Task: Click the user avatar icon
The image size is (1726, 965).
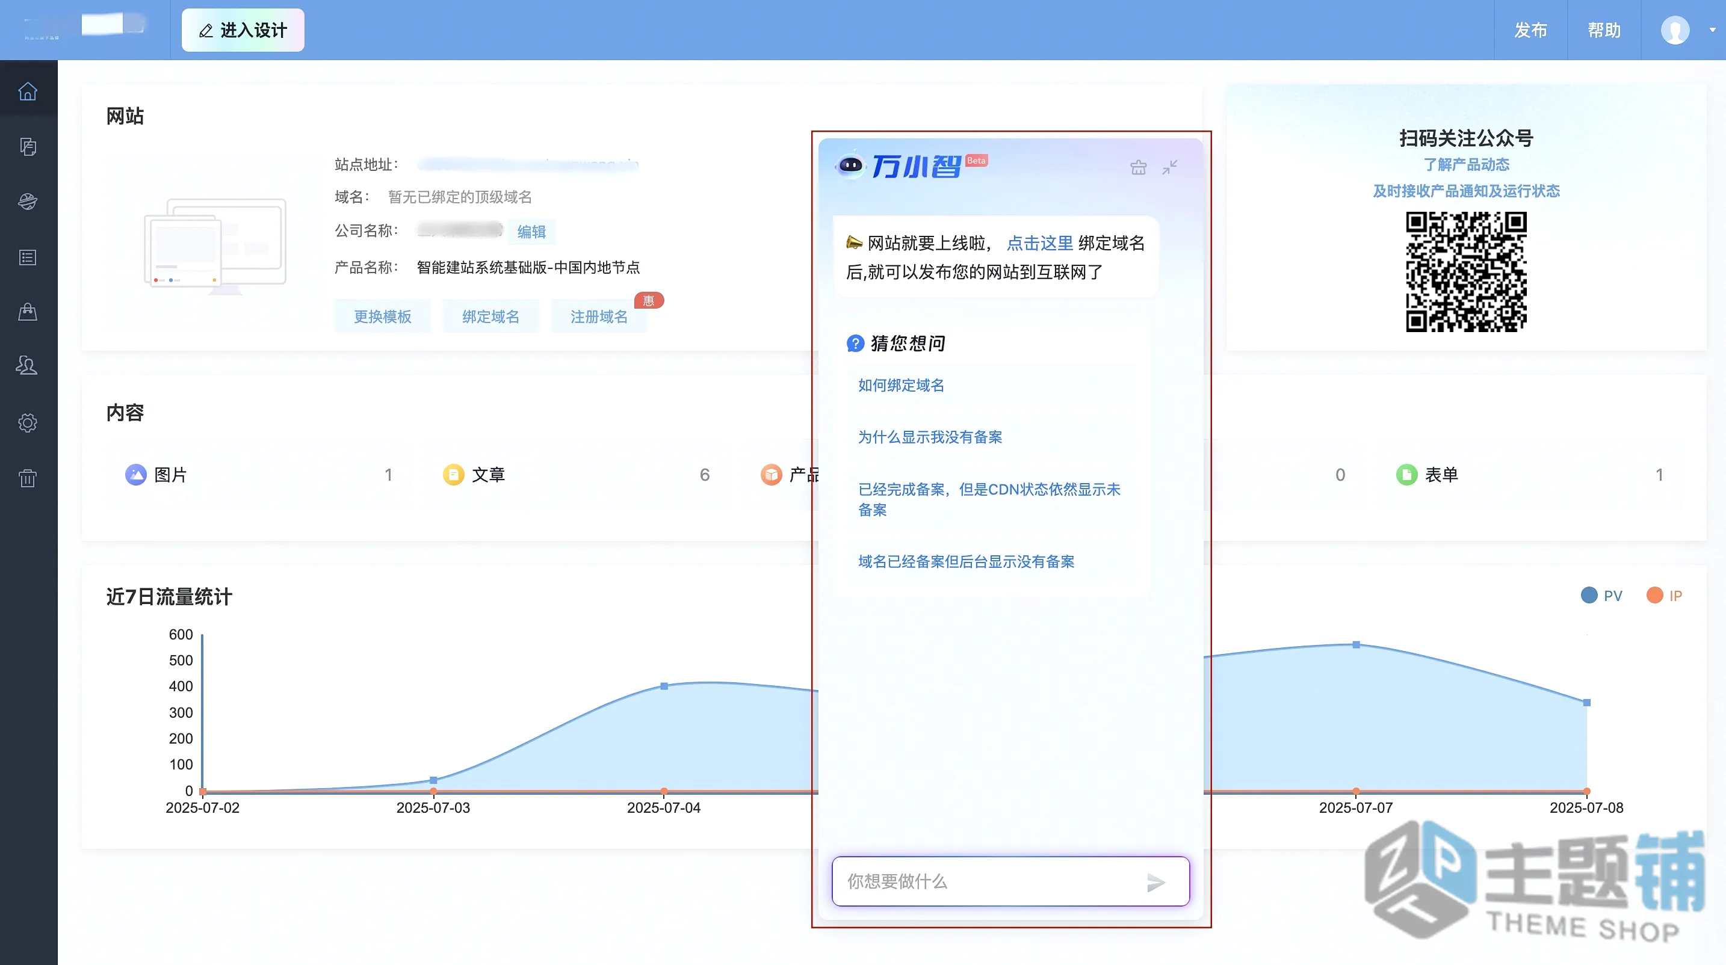Action: (x=1675, y=30)
